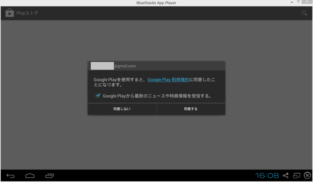Viewport: 313px width, 182px height.
Task: Minimize the BlueStacks App Player window
Action: 292,2
